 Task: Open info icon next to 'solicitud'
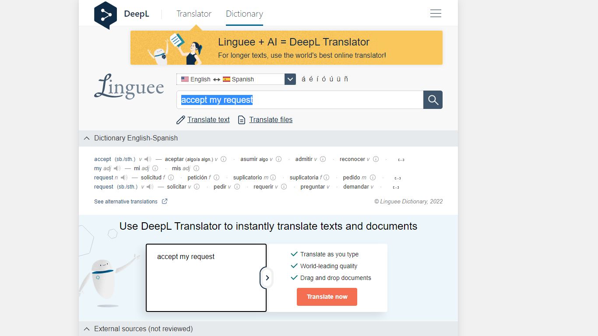(171, 178)
